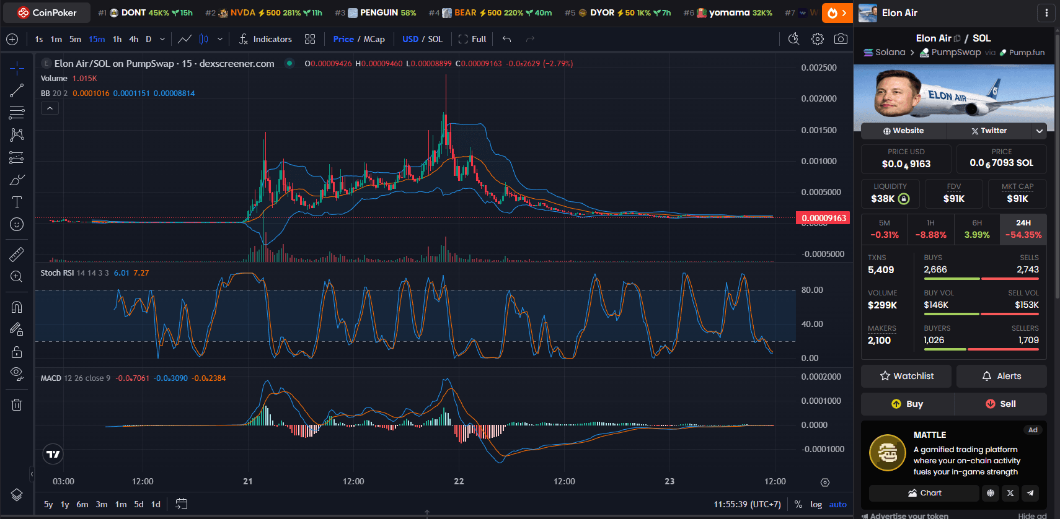The height and width of the screenshot is (519, 1060).
Task: Copy Elon Air token address icon
Action: click(957, 38)
